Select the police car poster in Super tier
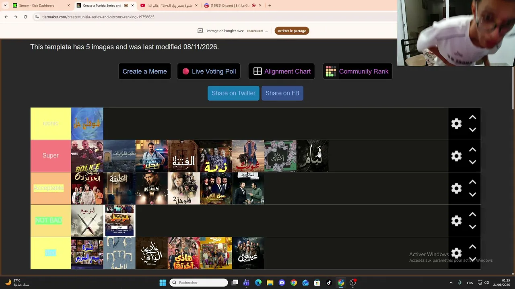 pos(151,156)
